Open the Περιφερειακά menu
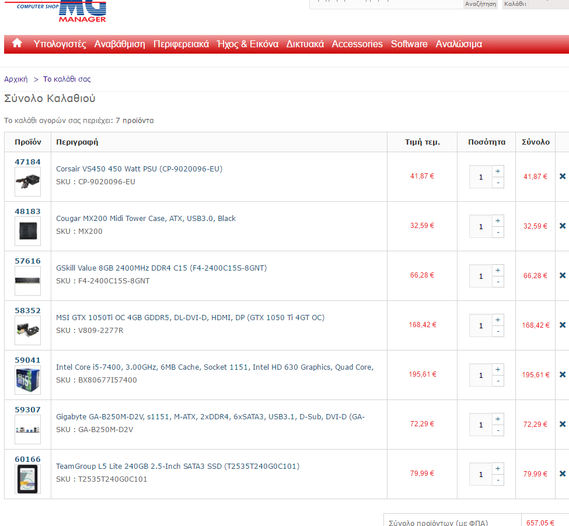 pyautogui.click(x=181, y=44)
